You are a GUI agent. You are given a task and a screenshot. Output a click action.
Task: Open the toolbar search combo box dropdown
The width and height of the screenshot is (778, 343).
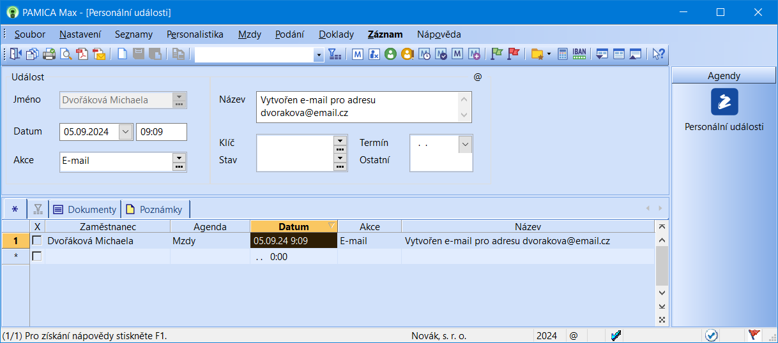319,55
